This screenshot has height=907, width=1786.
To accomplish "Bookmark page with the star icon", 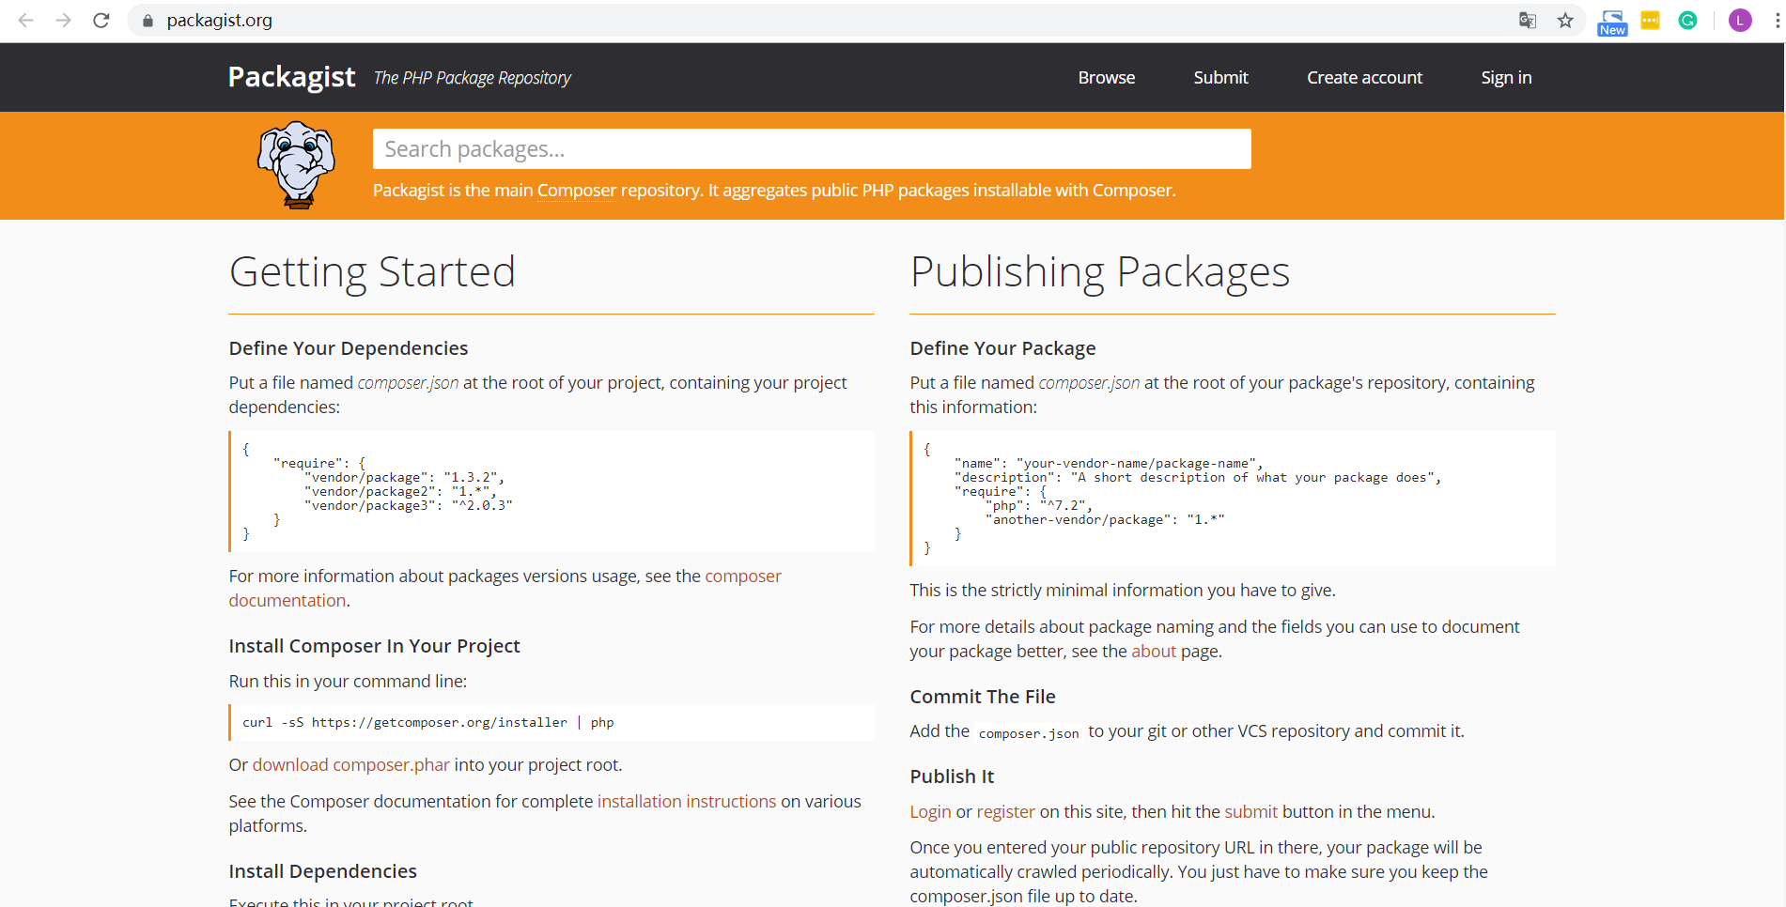I will click(1565, 21).
